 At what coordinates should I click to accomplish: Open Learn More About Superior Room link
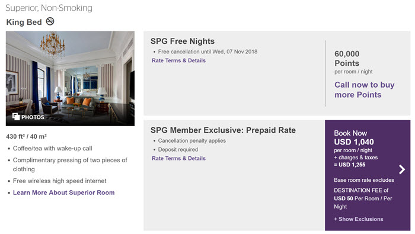pos(64,193)
